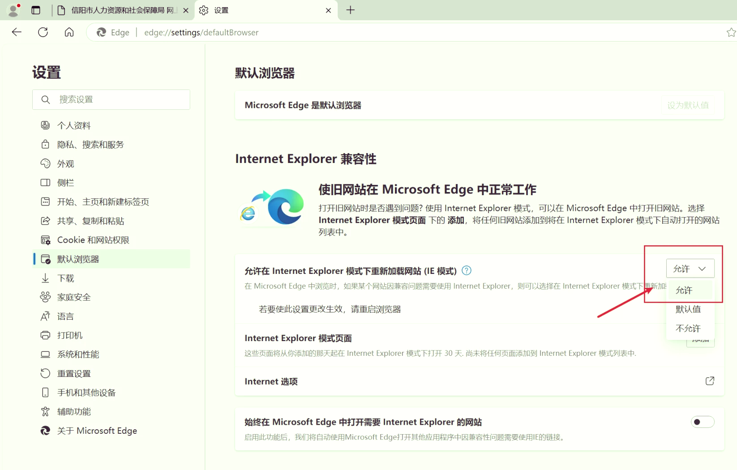737x470 pixels.
Task: Open 辅助功能 settings
Action: 111,411
